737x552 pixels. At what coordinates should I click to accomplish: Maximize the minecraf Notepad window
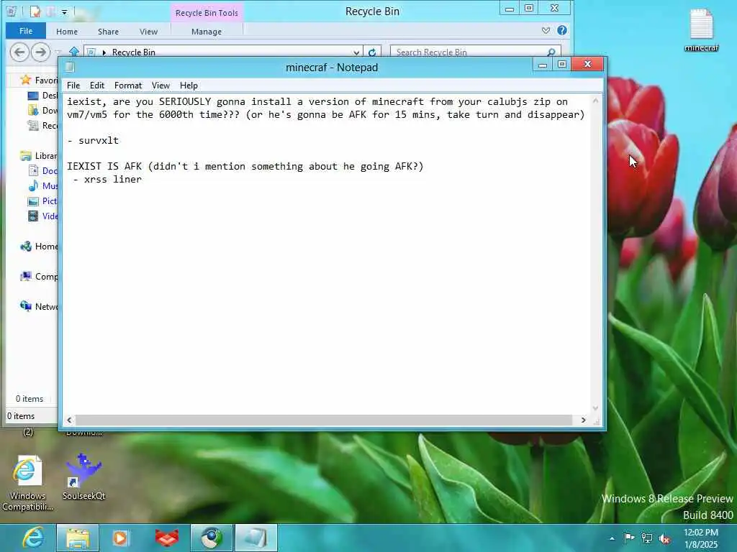[x=561, y=64]
